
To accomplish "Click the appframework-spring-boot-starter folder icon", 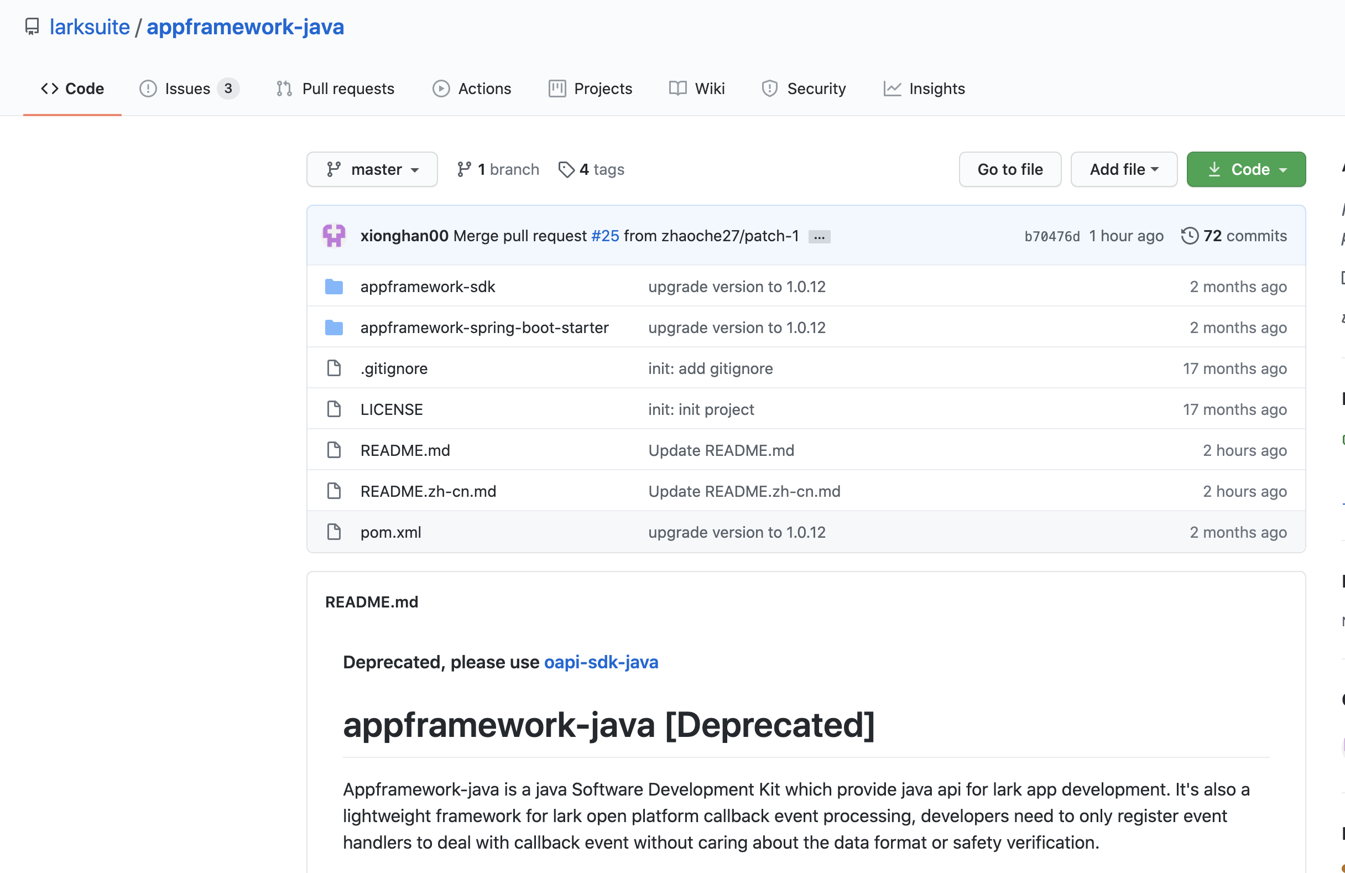I will pyautogui.click(x=334, y=328).
